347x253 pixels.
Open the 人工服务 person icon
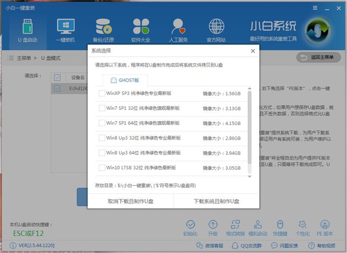click(x=178, y=27)
